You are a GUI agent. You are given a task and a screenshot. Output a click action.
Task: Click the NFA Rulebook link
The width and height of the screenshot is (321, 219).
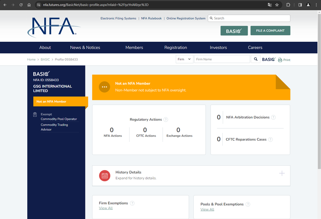point(151,18)
